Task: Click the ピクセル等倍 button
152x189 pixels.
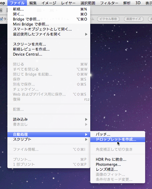Action: coord(108,19)
